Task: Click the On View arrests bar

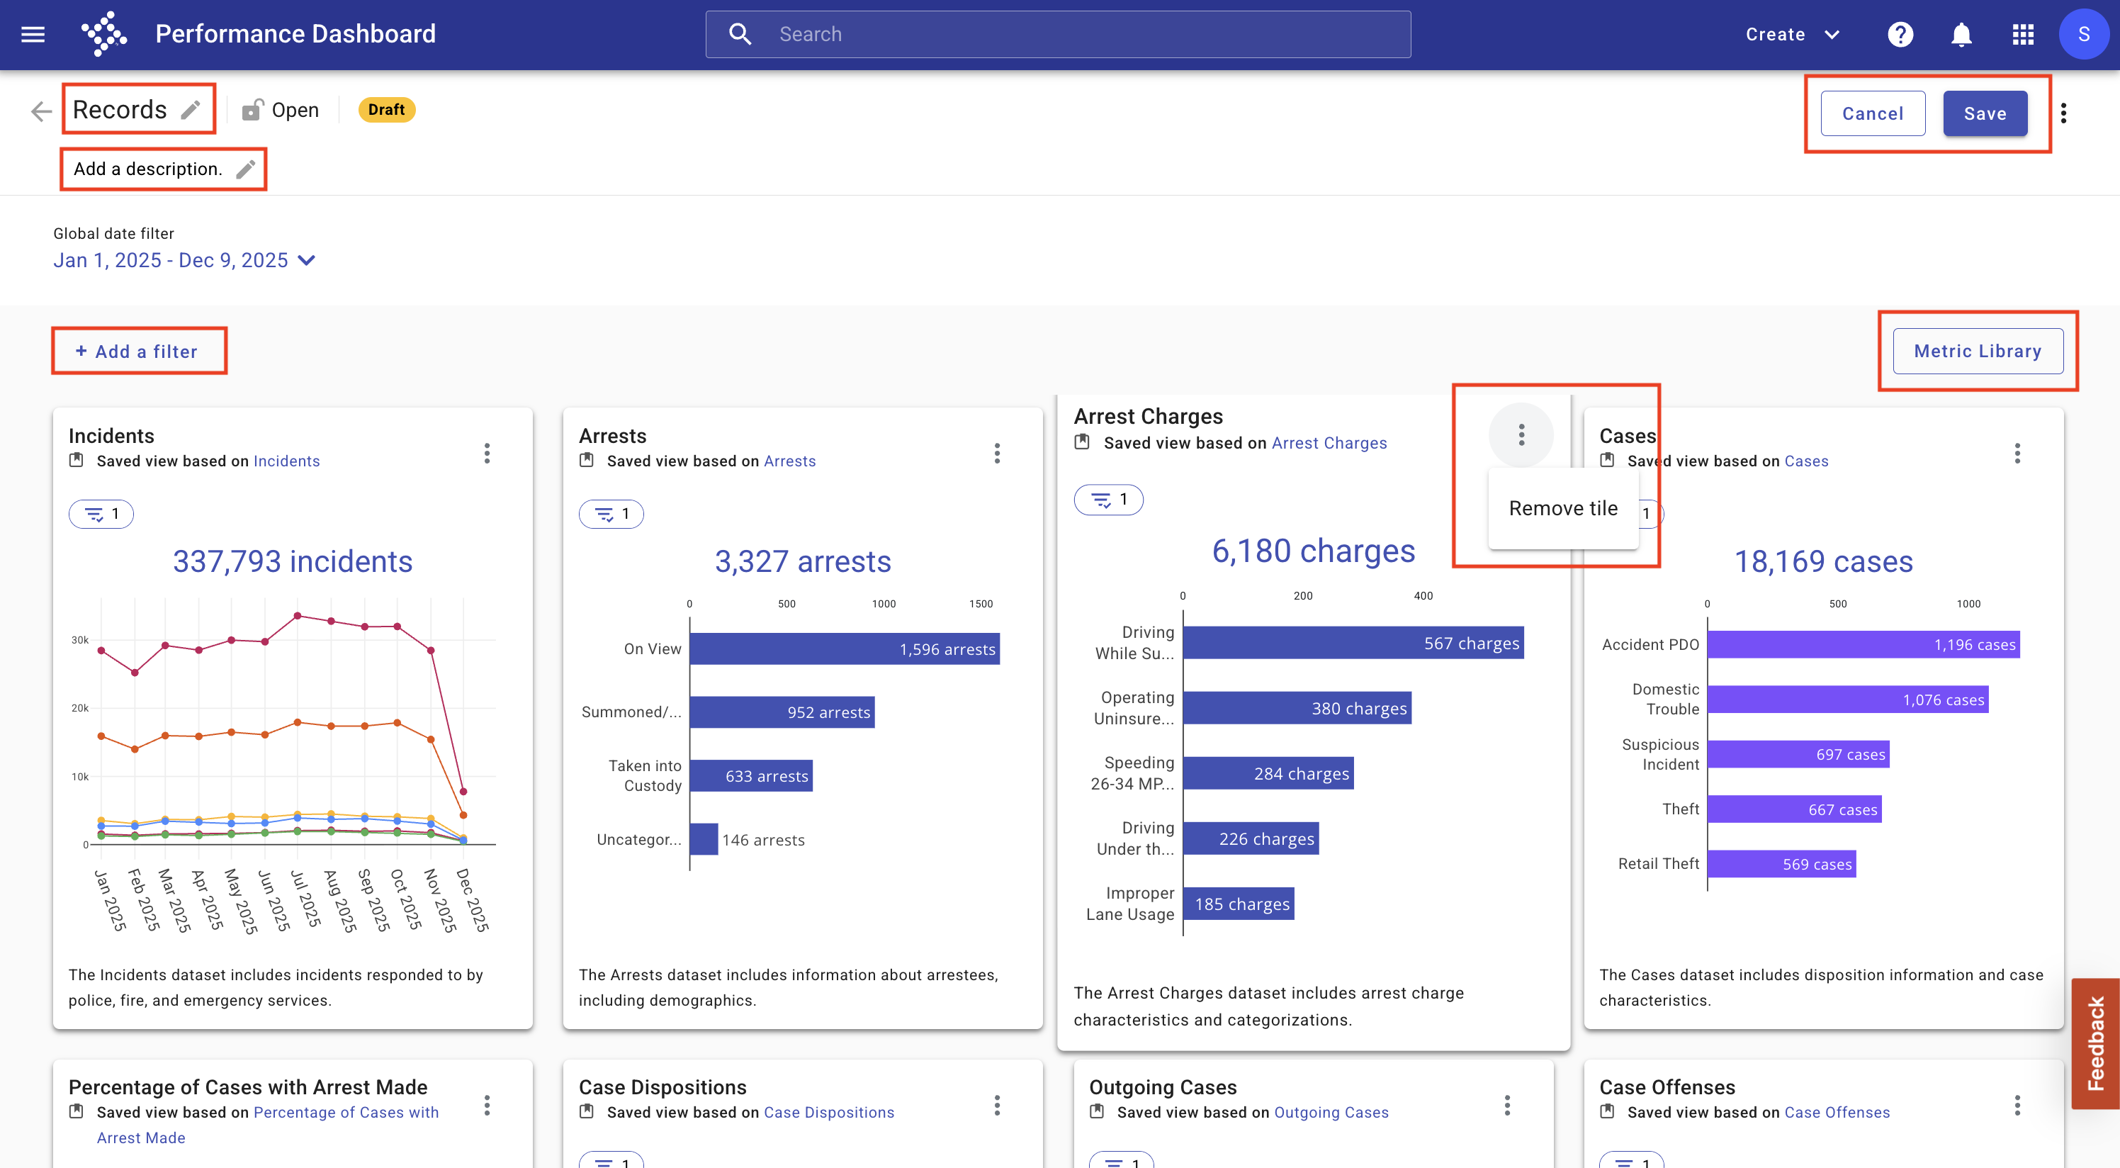Action: pyautogui.click(x=845, y=648)
